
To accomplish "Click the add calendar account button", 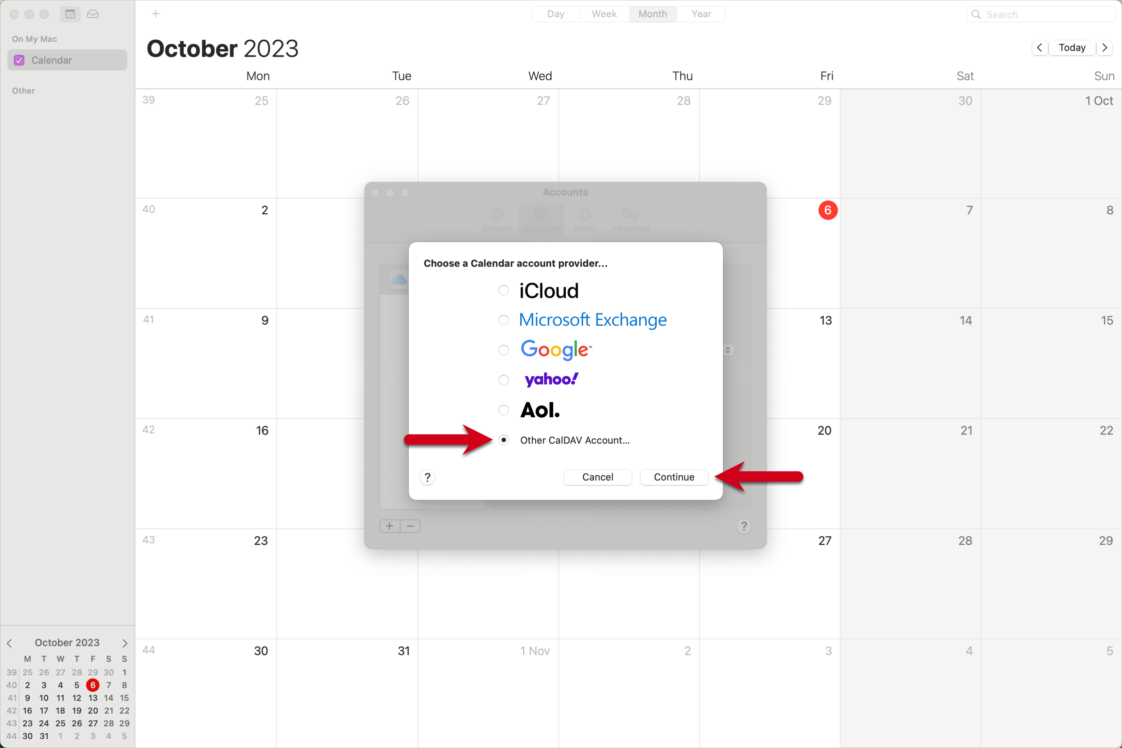I will point(390,525).
